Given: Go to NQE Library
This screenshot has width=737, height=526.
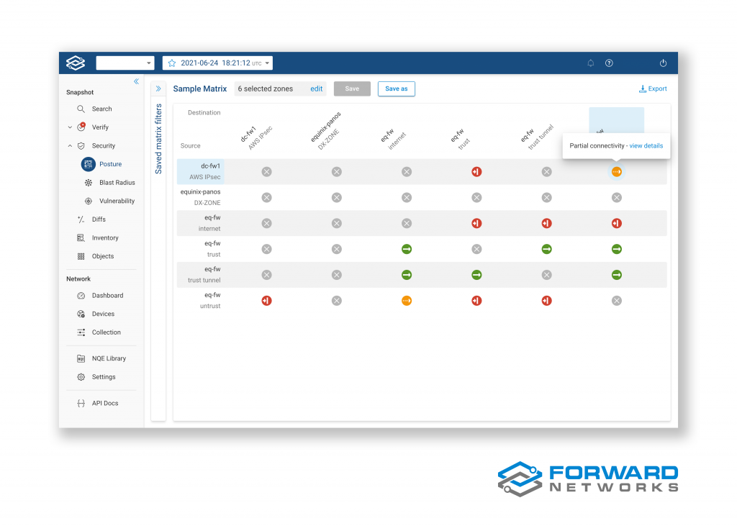Looking at the screenshot, I should (x=108, y=358).
